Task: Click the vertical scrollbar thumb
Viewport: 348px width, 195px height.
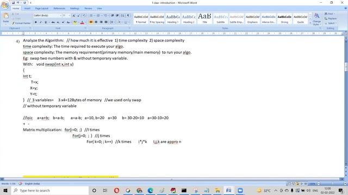Action: (x=346, y=67)
